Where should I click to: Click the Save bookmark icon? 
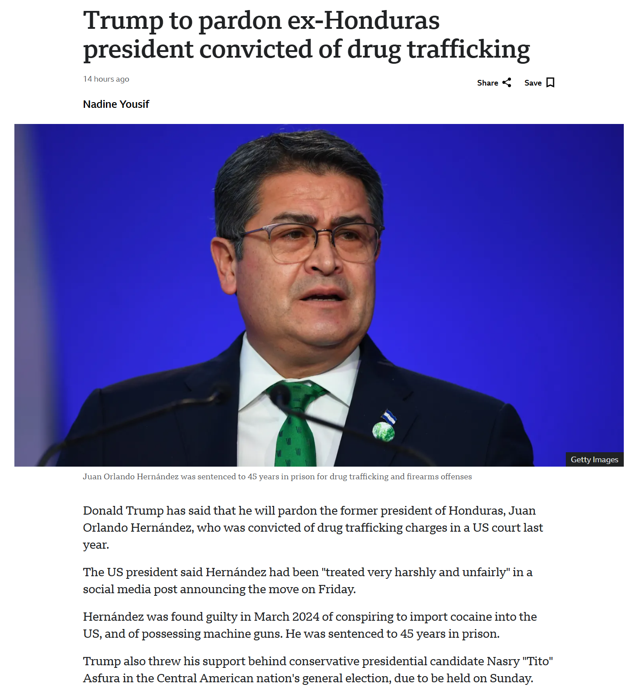(x=551, y=83)
